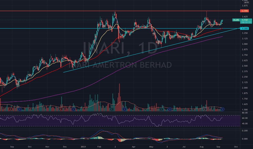Open the green earnings marker in late May 2021
The width and height of the screenshot is (253, 149).
(161, 109)
